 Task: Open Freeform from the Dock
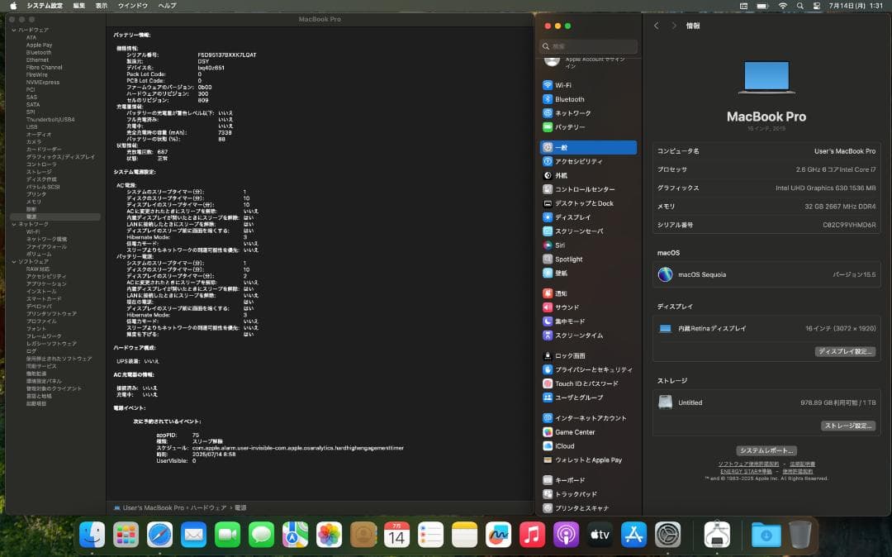point(498,535)
